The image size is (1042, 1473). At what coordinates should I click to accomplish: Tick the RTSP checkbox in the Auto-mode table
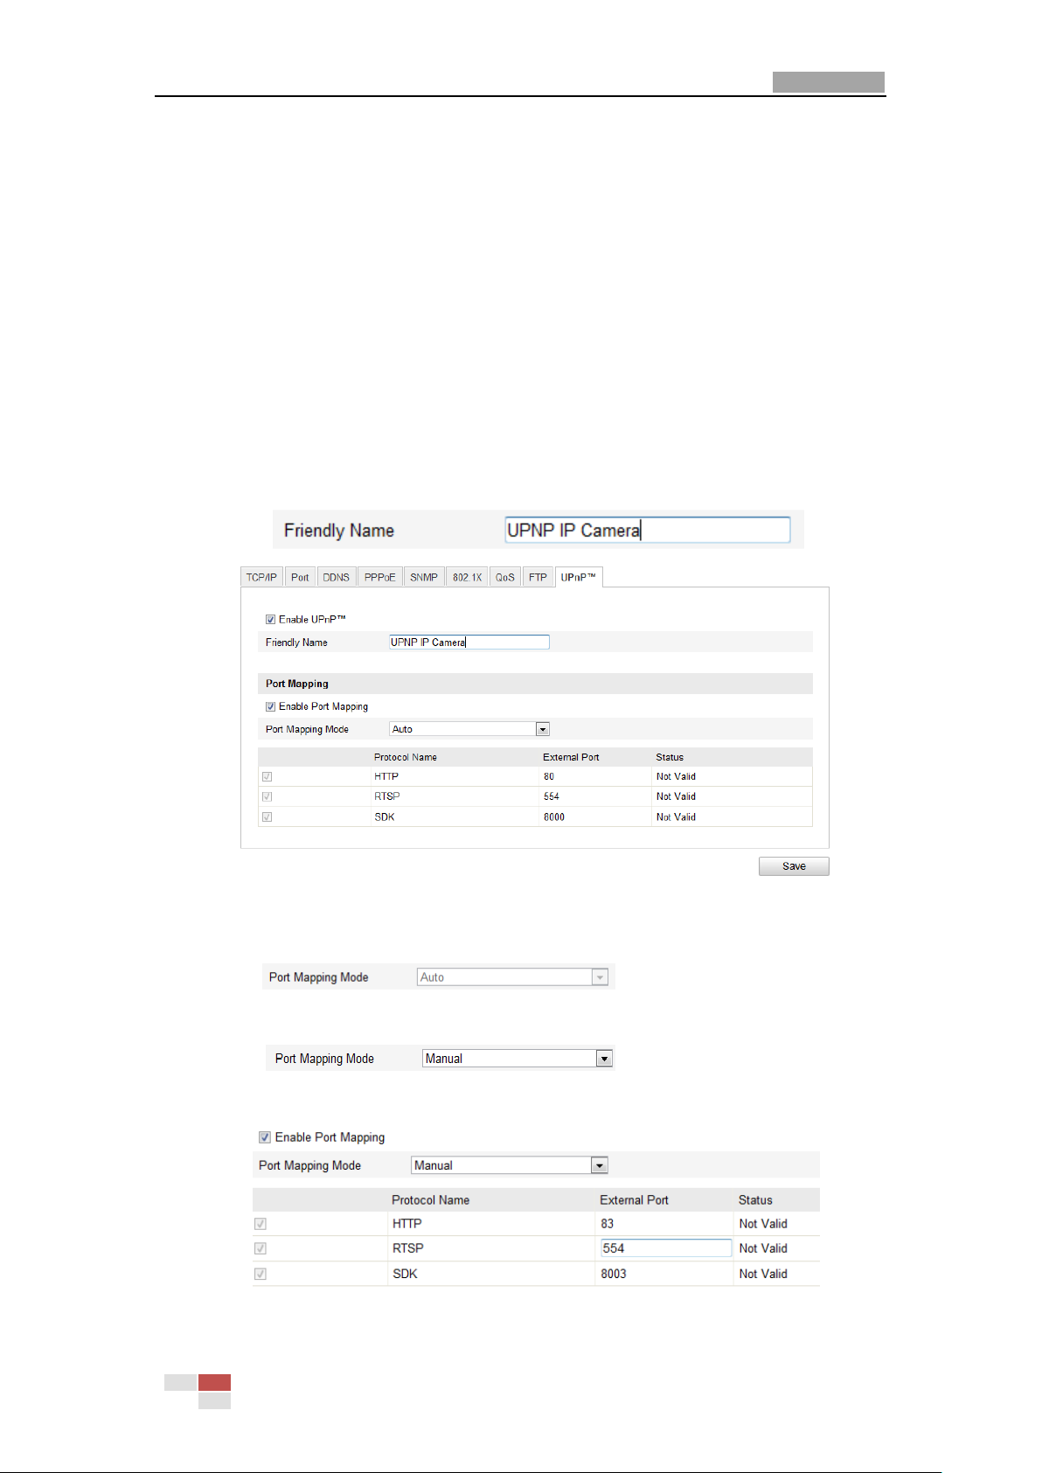coord(267,796)
